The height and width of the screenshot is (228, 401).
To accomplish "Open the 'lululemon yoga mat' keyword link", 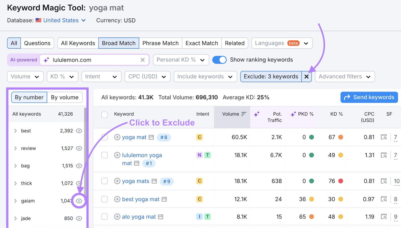I will (142, 155).
